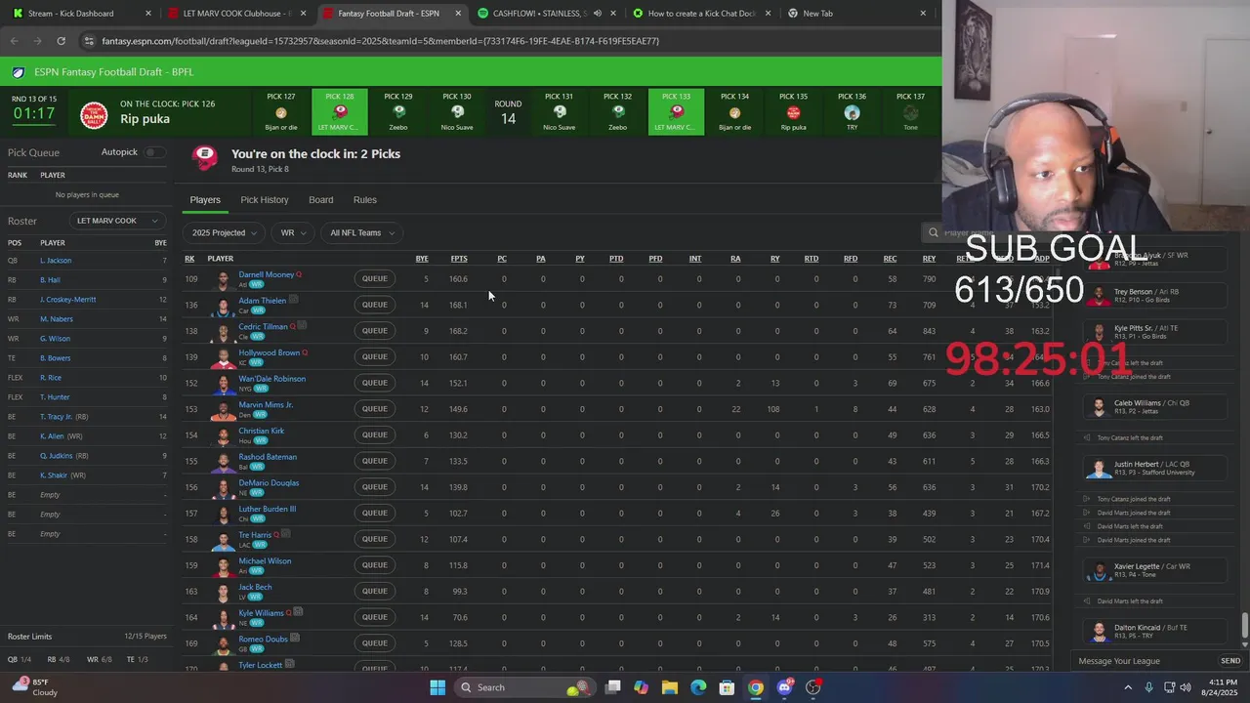The width and height of the screenshot is (1250, 703).
Task: Open DeMario Douglas's player card
Action: coord(269,482)
